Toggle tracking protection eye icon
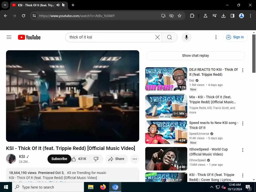256x192 pixels. [x=171, y=16]
